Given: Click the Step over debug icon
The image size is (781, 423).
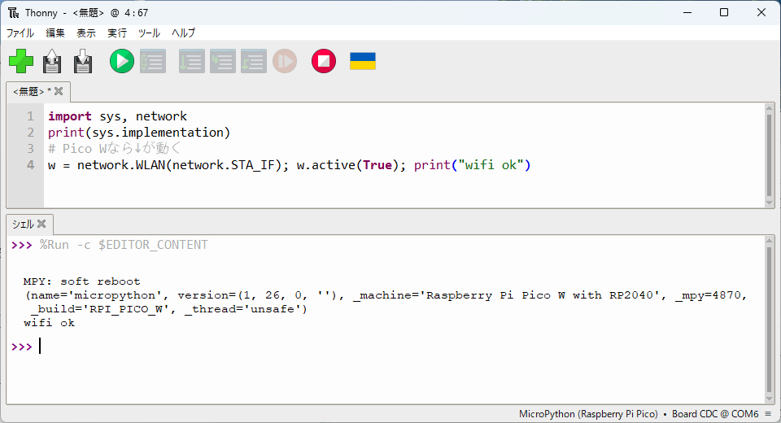Looking at the screenshot, I should coord(192,61).
